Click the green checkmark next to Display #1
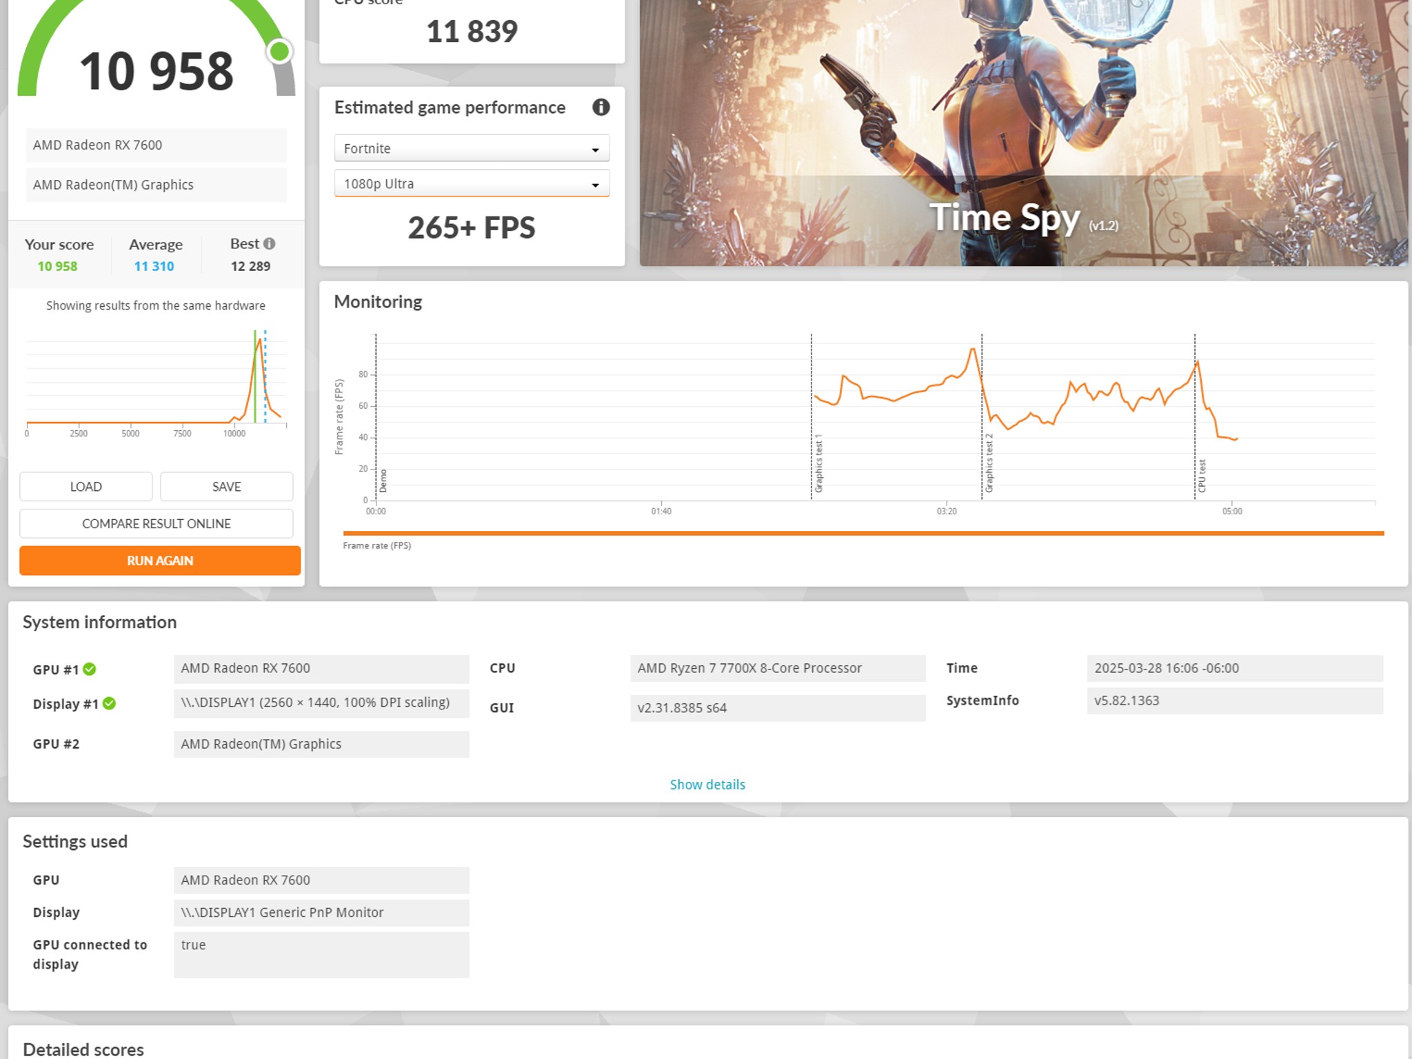Screen dimensions: 1412x1059 pyautogui.click(x=109, y=703)
